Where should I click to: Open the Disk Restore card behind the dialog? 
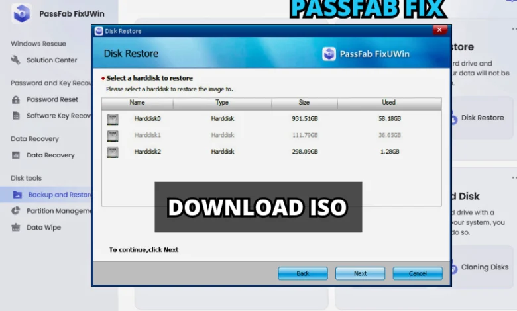coord(483,118)
